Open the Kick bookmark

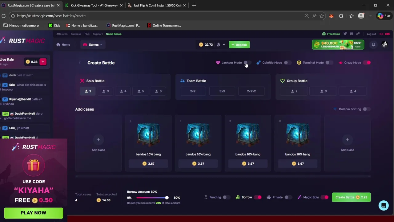(x=54, y=26)
